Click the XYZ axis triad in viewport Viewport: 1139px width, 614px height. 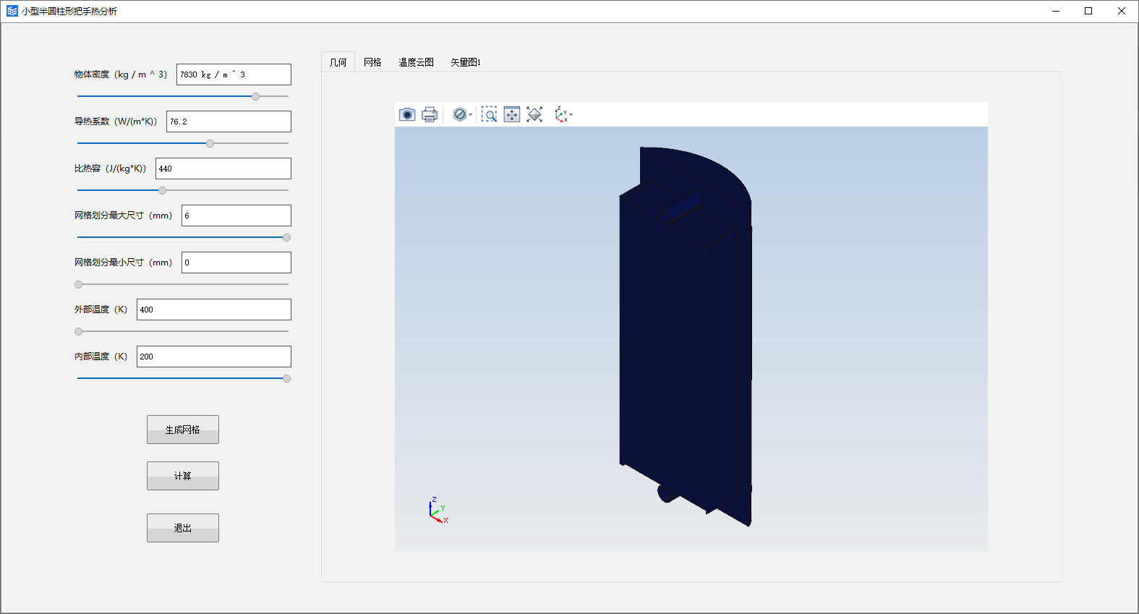(438, 510)
